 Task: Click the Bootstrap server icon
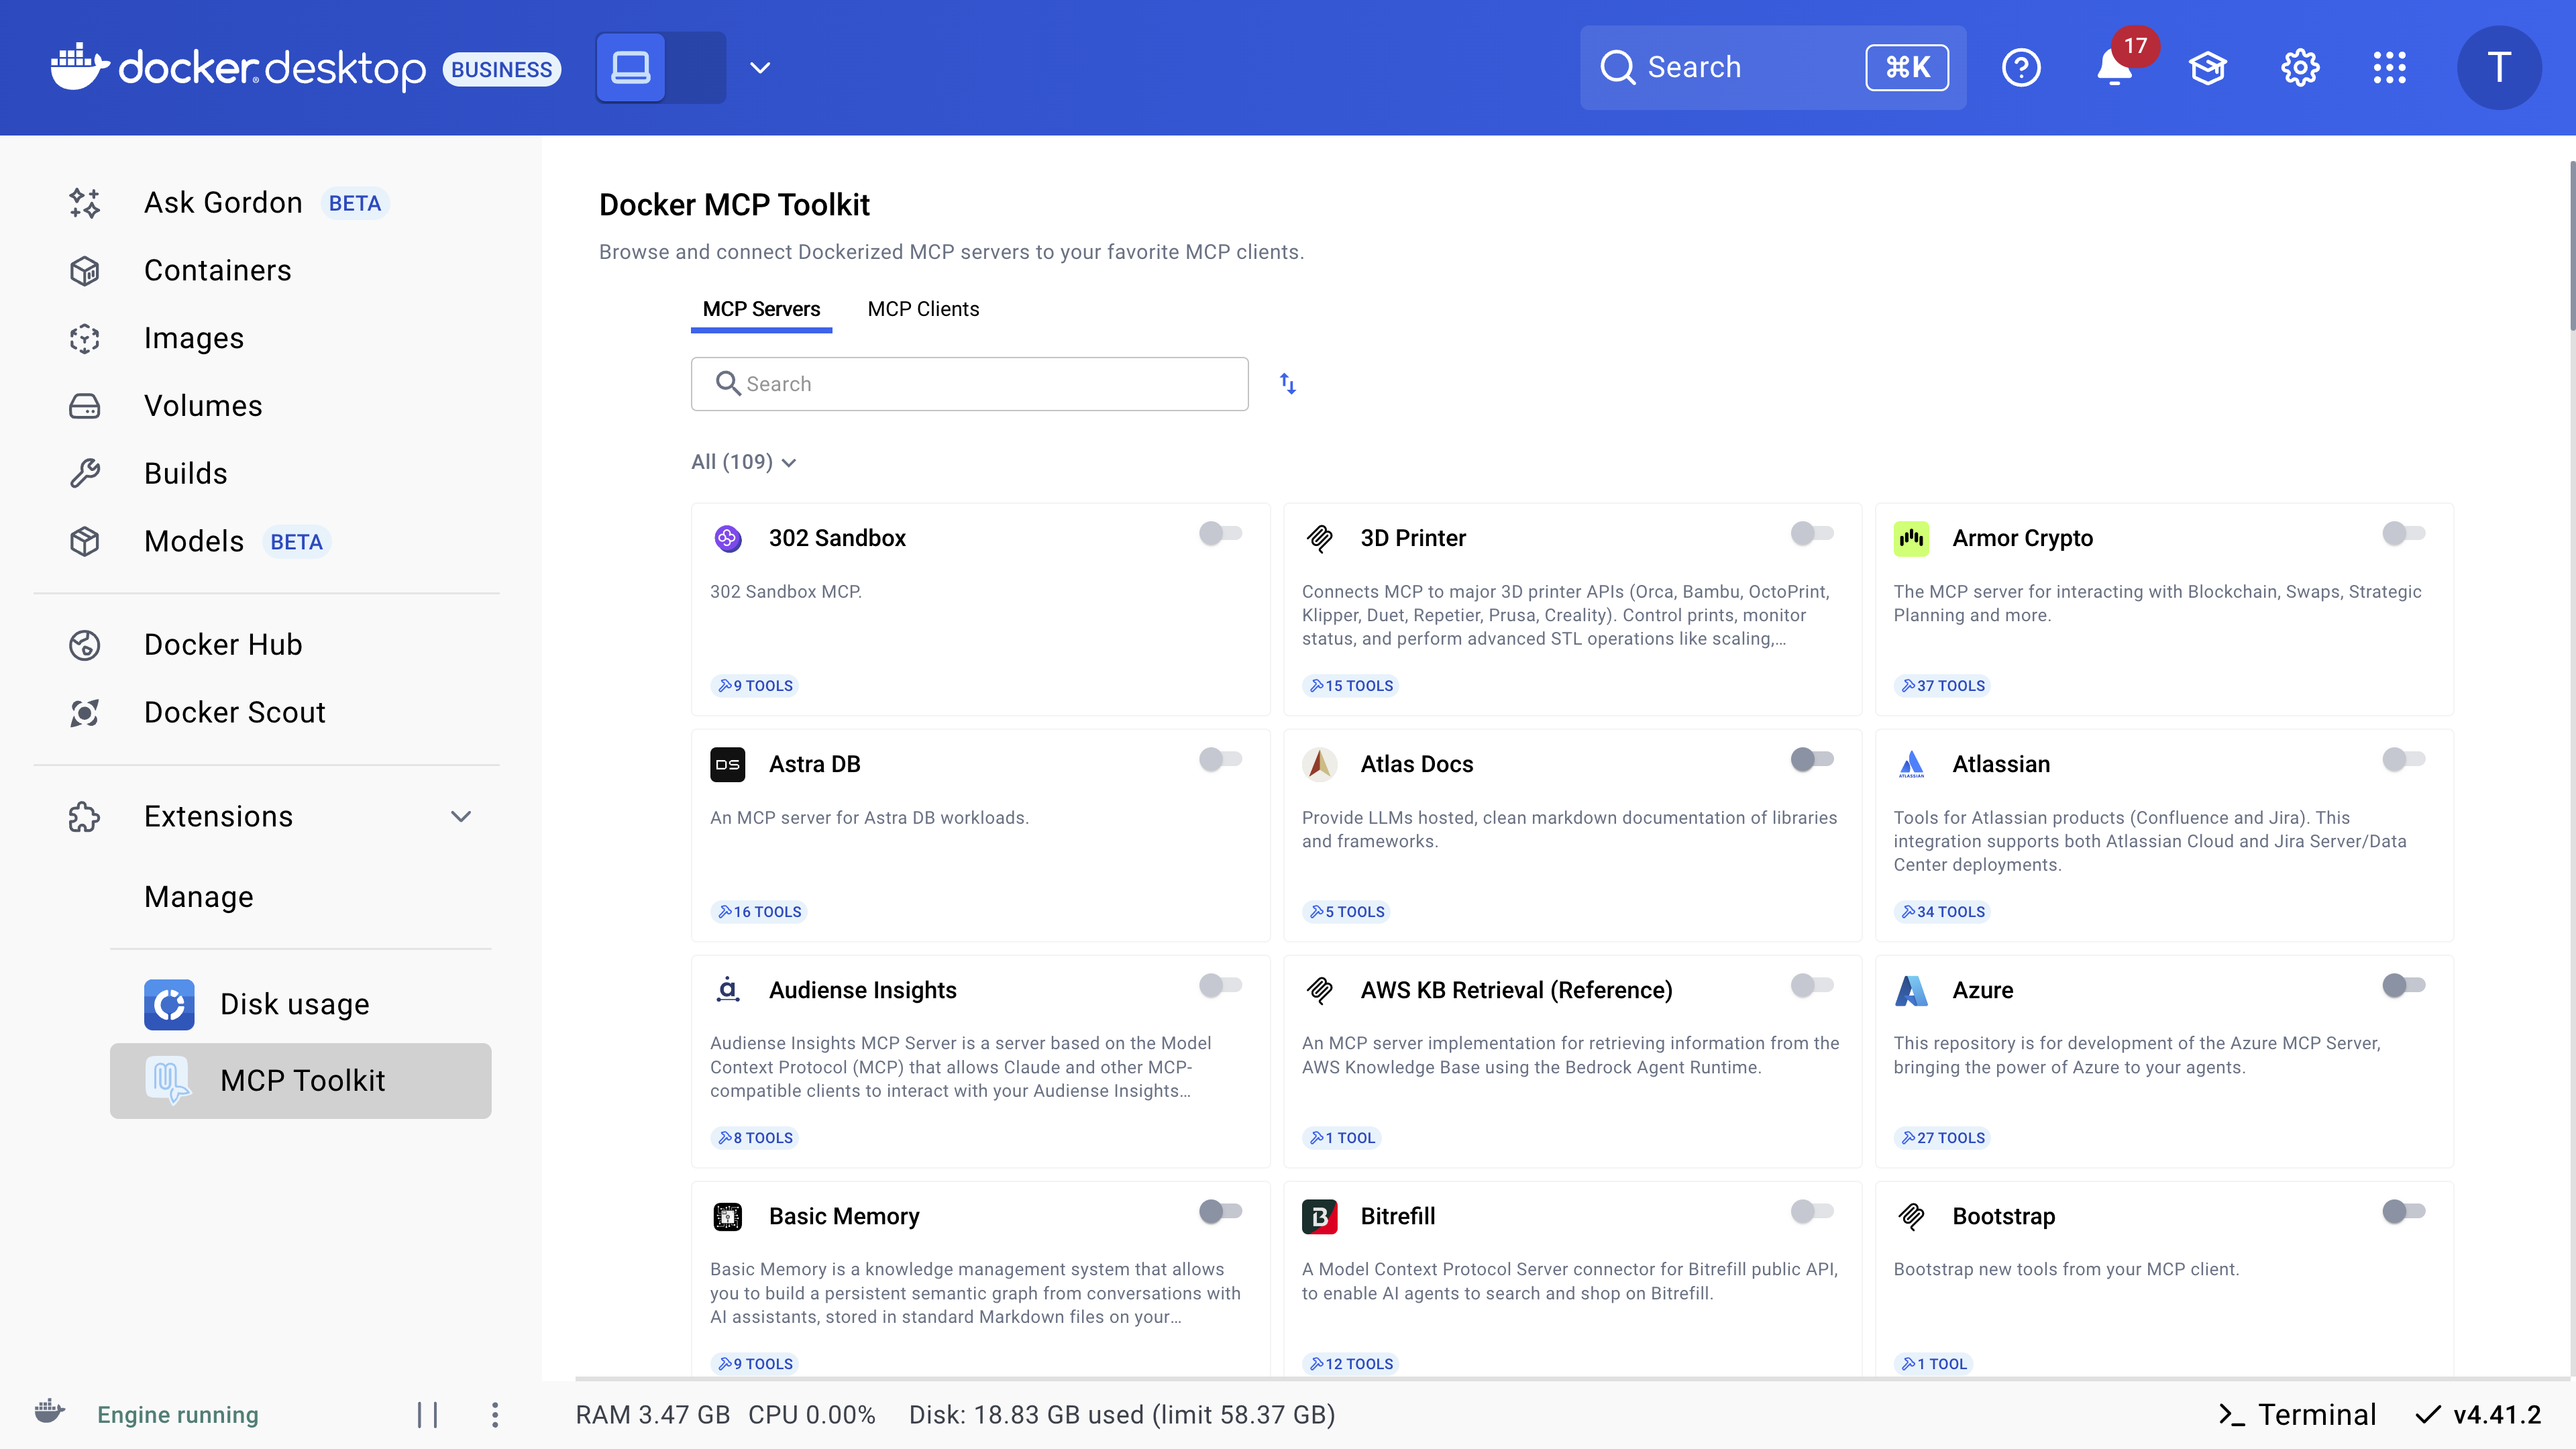click(x=1911, y=1216)
